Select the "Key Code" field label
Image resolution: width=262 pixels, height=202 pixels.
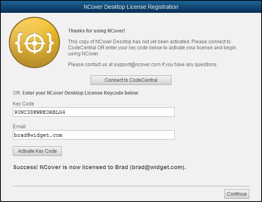(x=23, y=104)
